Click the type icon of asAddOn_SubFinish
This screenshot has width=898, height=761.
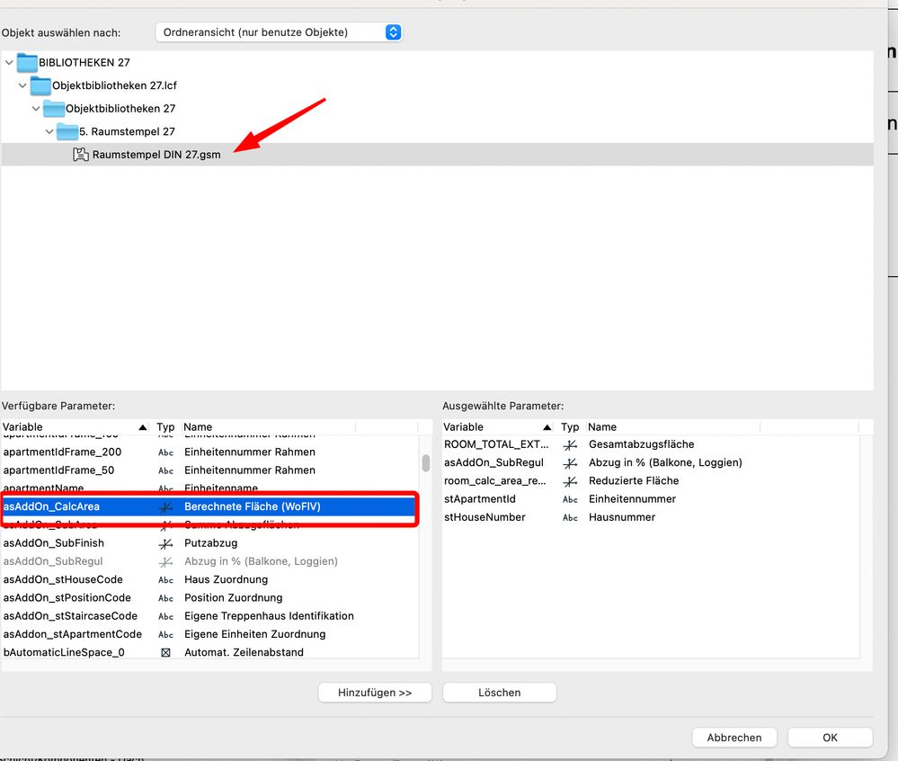165,543
